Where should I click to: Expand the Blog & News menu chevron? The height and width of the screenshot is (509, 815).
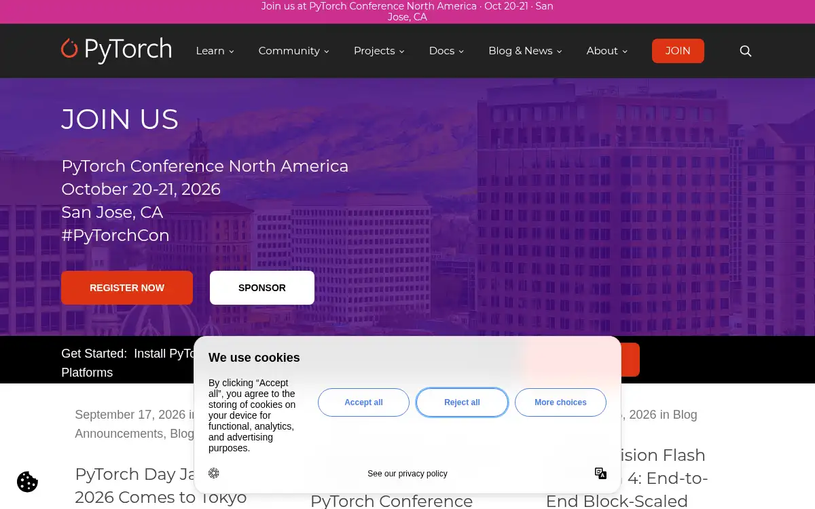(x=560, y=52)
